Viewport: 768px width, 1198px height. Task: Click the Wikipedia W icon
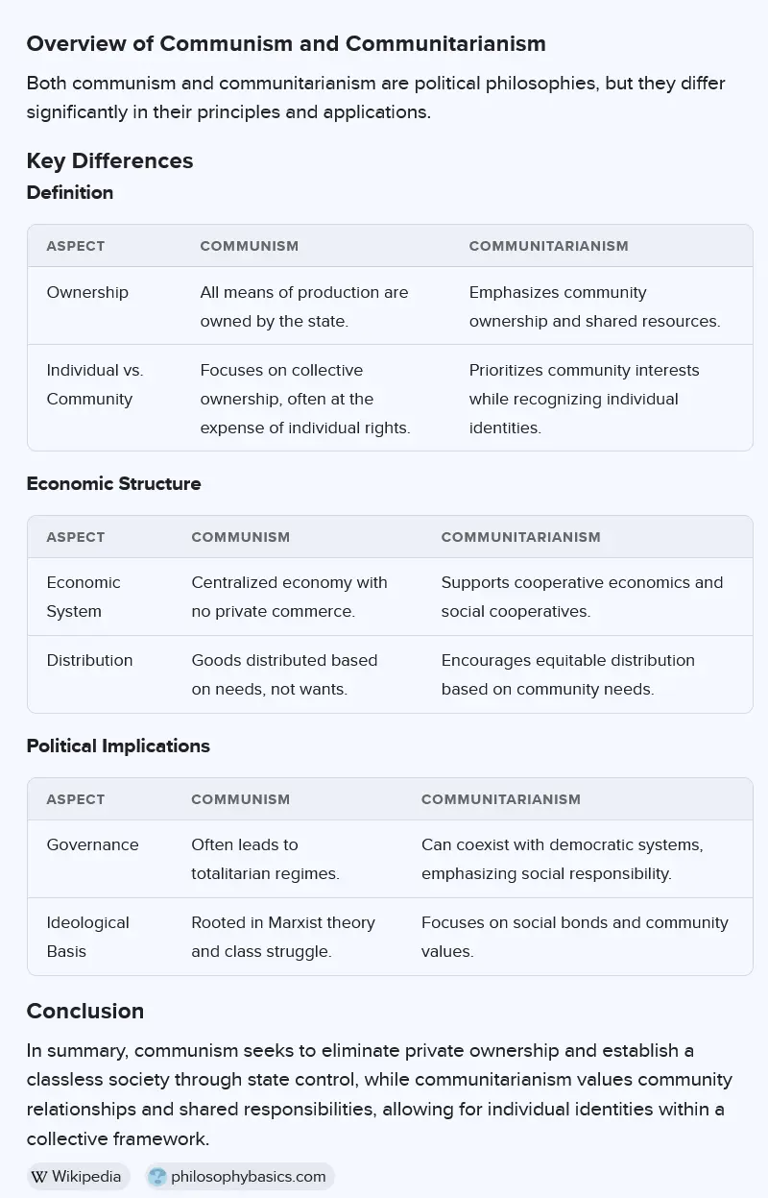(39, 1176)
